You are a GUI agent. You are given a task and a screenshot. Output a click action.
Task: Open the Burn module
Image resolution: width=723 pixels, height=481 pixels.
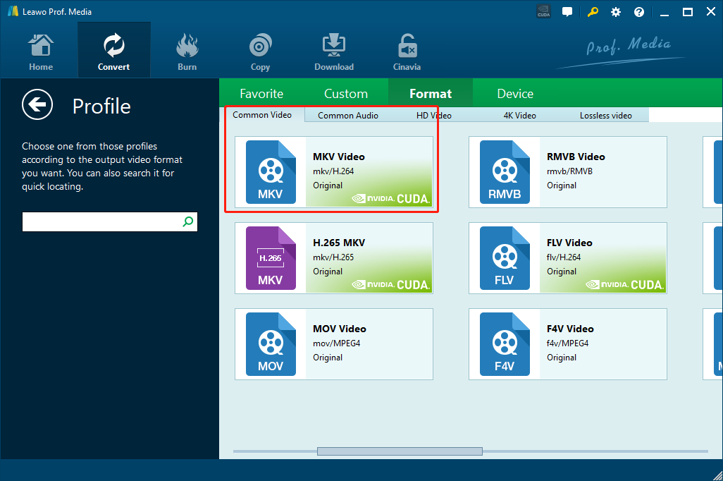(187, 52)
